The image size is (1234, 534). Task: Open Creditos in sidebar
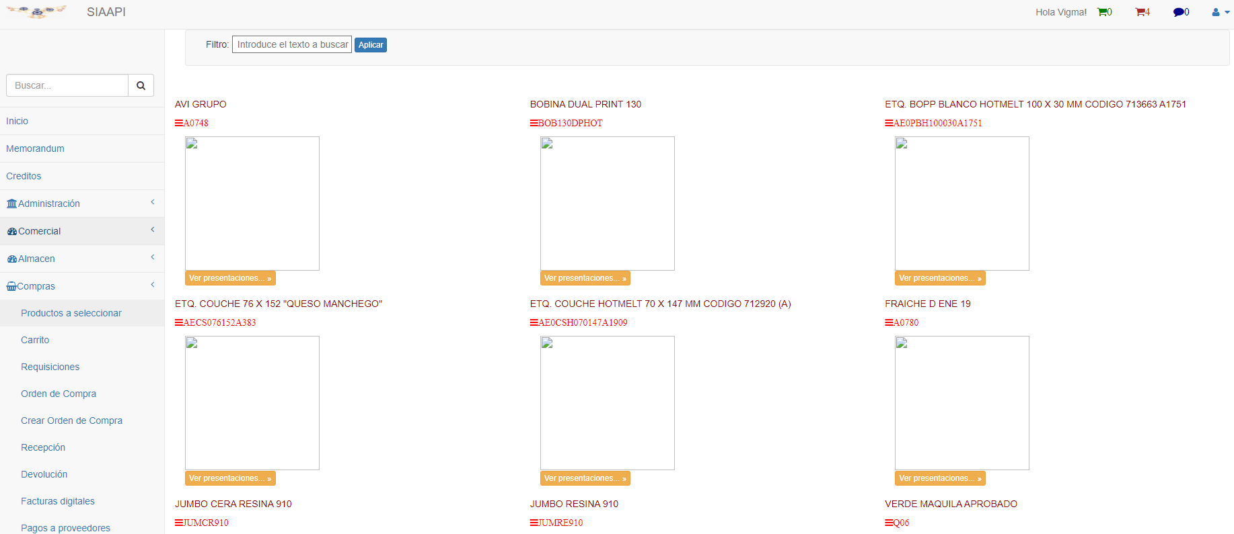point(82,176)
